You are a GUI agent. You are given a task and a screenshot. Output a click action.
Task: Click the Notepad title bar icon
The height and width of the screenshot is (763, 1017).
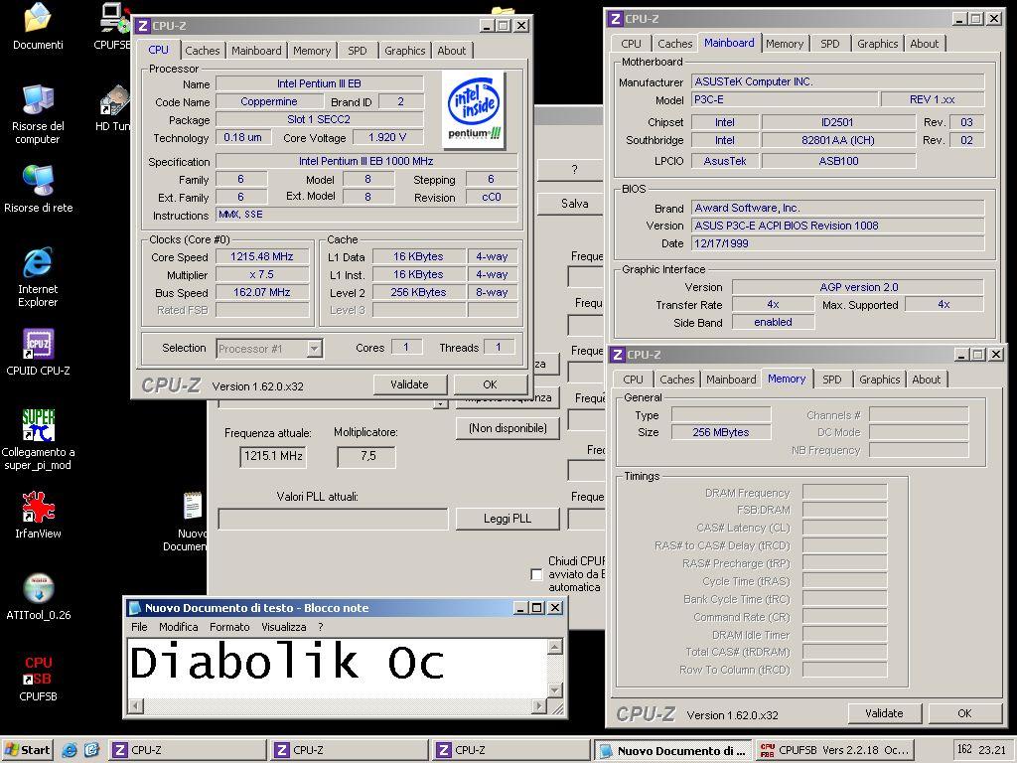[x=135, y=608]
